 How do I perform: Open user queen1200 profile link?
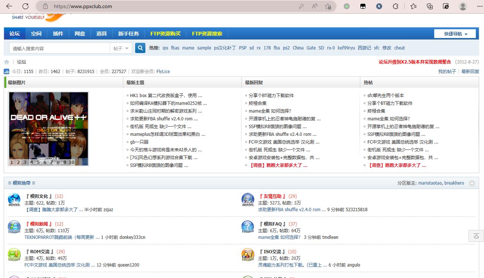(x=128, y=265)
